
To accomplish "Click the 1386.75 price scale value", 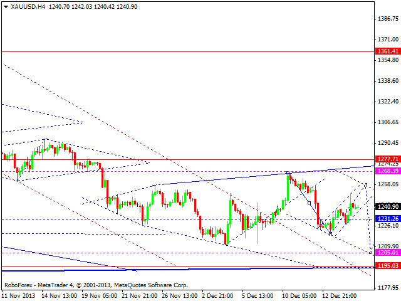I will [x=388, y=19].
